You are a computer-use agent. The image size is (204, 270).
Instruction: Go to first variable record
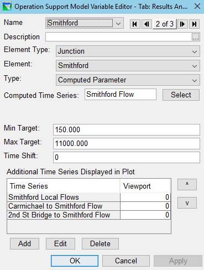click(135, 24)
